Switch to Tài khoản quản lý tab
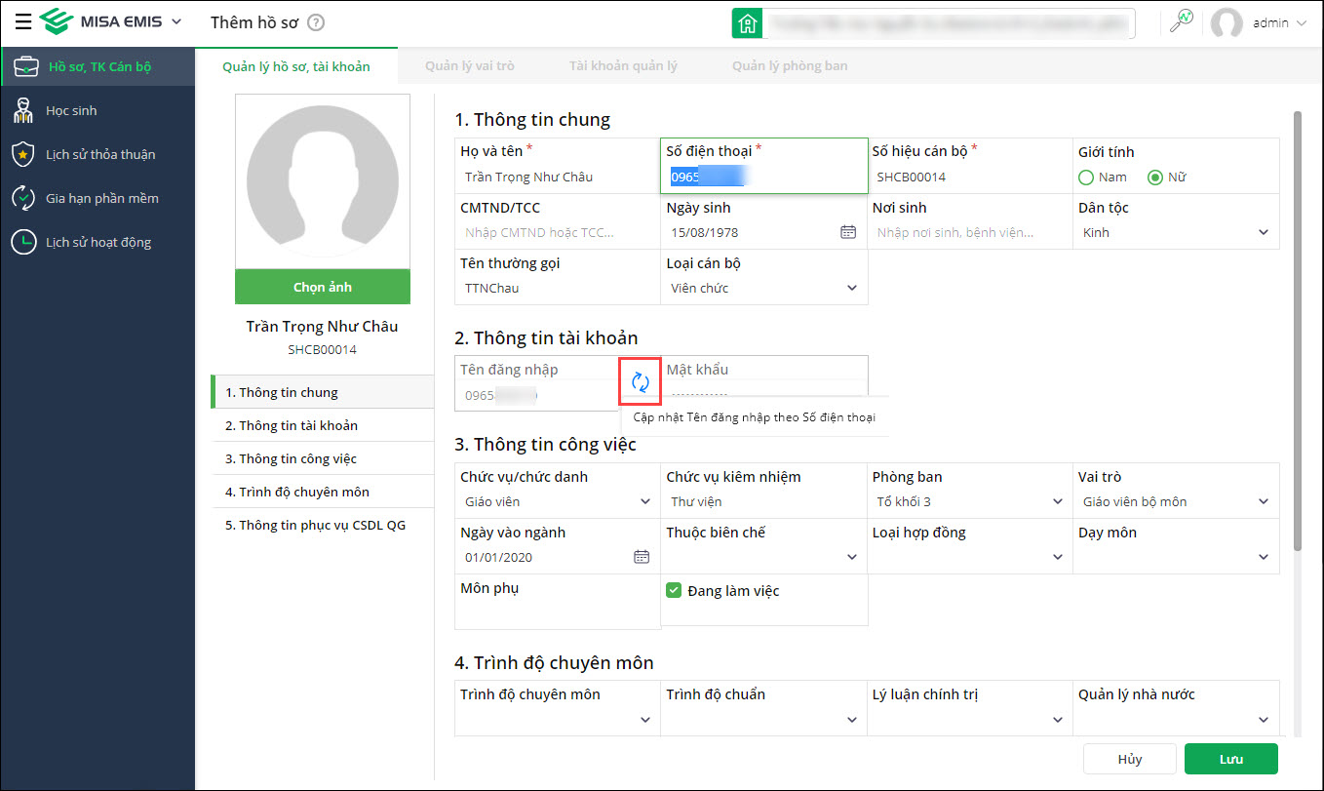The image size is (1324, 791). 623,66
